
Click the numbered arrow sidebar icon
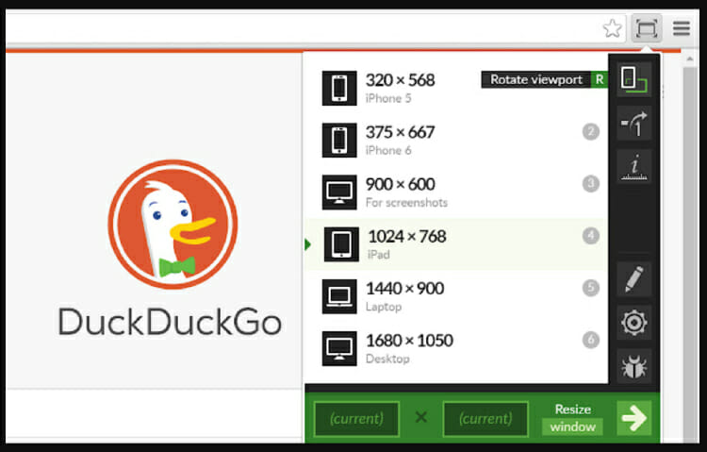[634, 123]
